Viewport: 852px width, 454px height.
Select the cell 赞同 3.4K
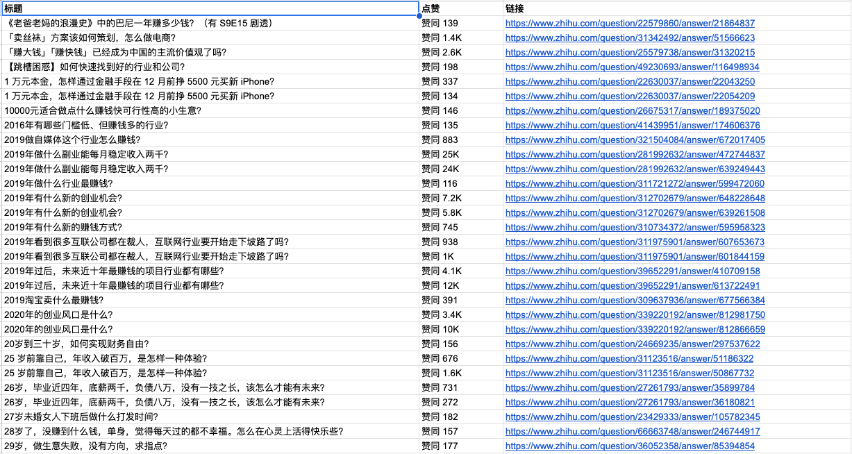click(x=461, y=314)
